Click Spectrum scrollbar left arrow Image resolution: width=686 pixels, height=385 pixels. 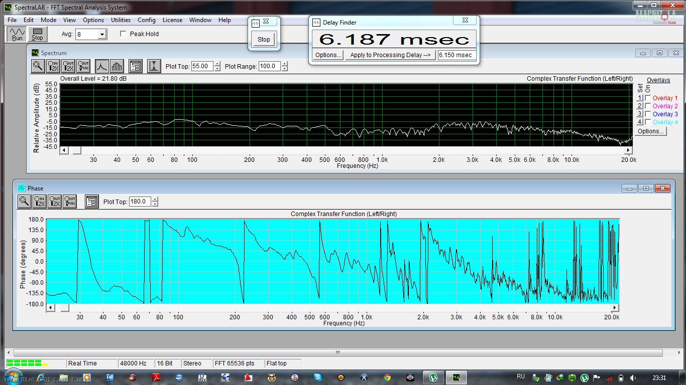64,150
